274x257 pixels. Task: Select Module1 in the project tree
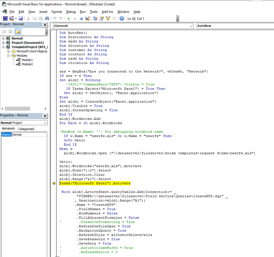coord(27,60)
